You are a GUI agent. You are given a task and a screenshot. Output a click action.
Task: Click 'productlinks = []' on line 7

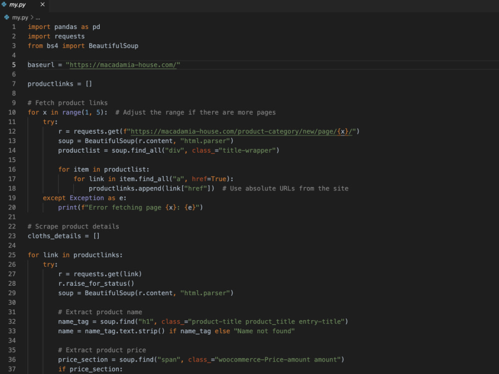click(60, 84)
